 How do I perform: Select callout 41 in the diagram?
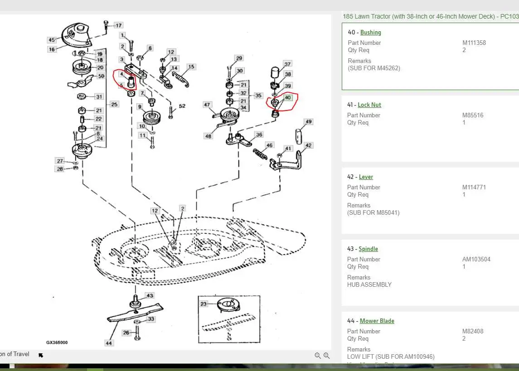pyautogui.click(x=288, y=149)
